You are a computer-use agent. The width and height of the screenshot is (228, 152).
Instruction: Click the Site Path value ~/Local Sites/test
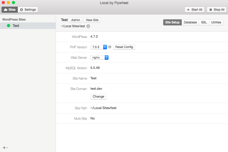[x=103, y=108]
